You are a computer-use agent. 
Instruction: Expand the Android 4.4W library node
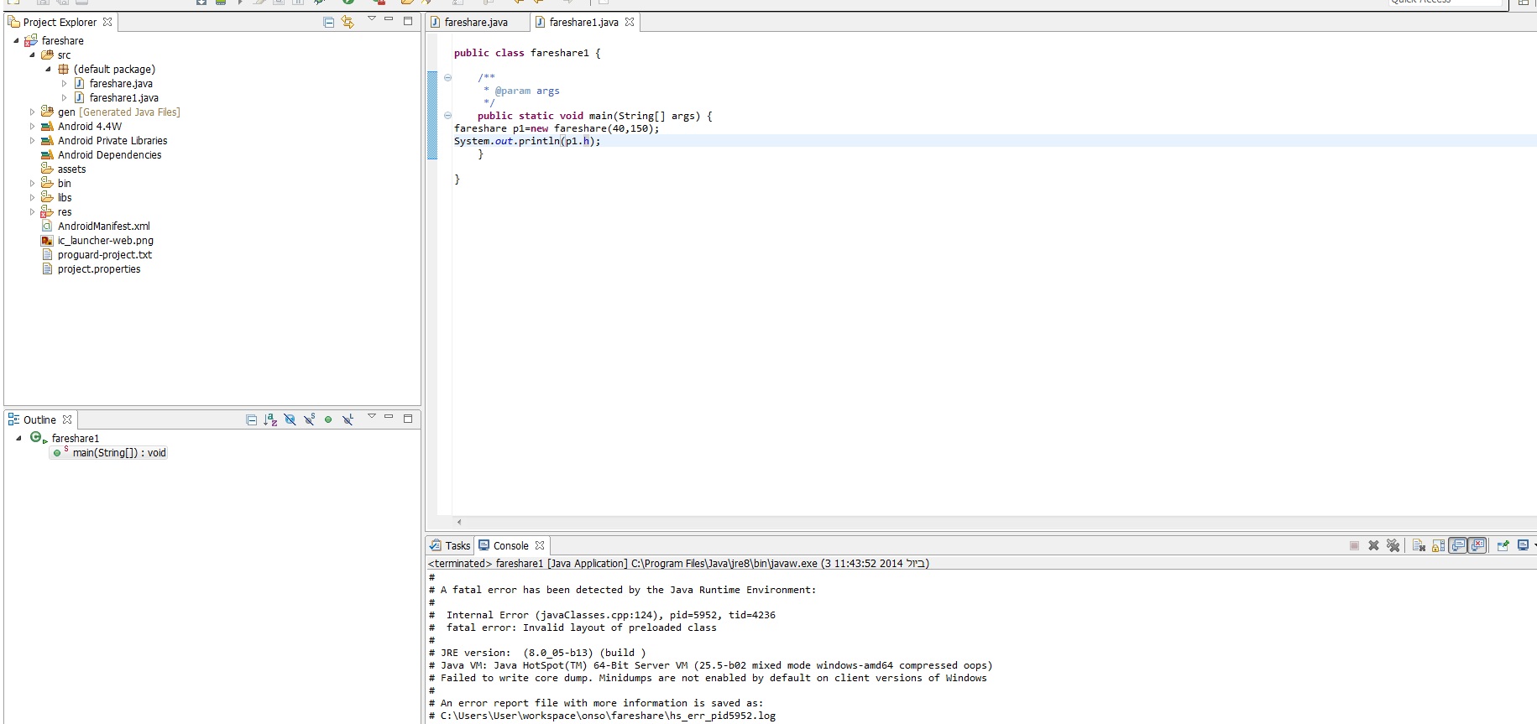point(32,126)
